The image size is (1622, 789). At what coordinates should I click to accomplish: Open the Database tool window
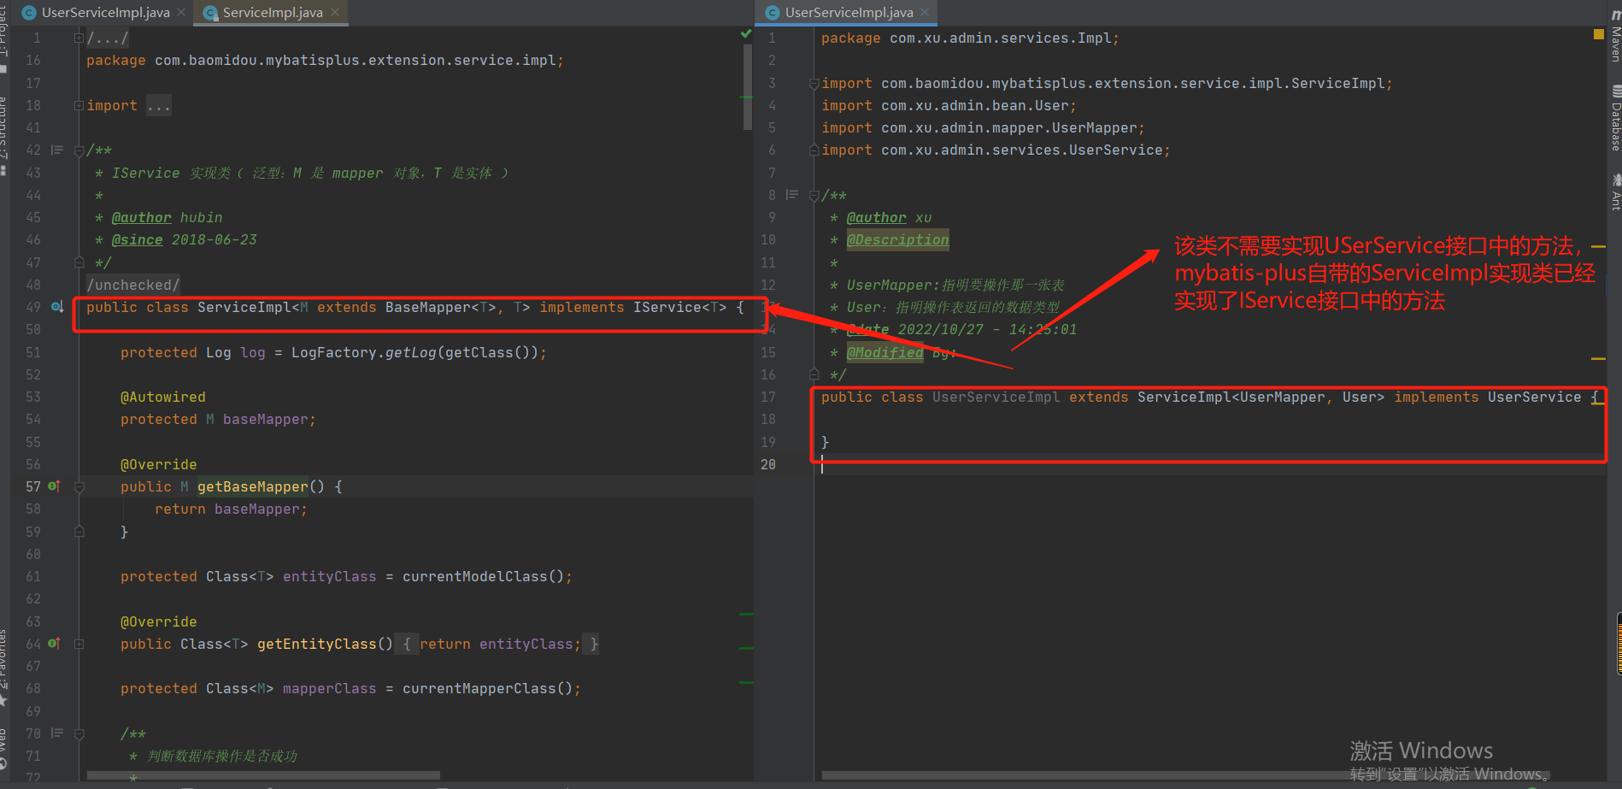click(1615, 118)
